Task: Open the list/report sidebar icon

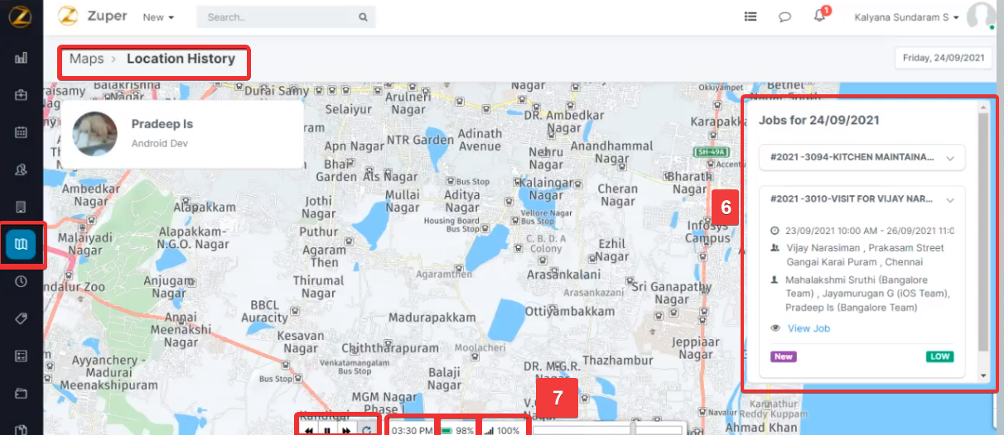Action: tap(22, 356)
